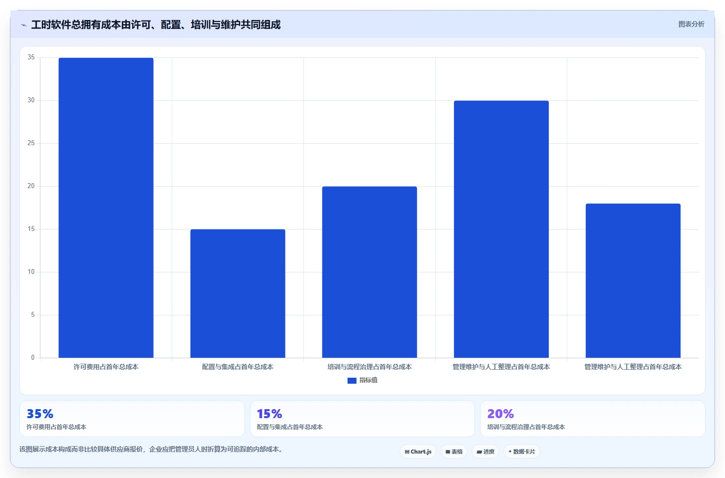Click the bar reaching value 30

click(501, 229)
